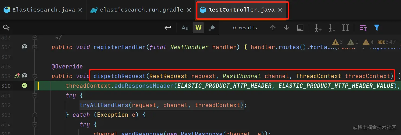
Task: Click the typo indicator showing 347
Action: 387,42
